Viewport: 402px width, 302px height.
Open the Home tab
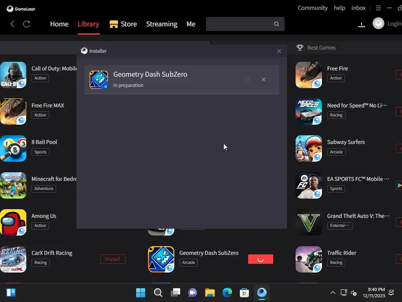59,24
